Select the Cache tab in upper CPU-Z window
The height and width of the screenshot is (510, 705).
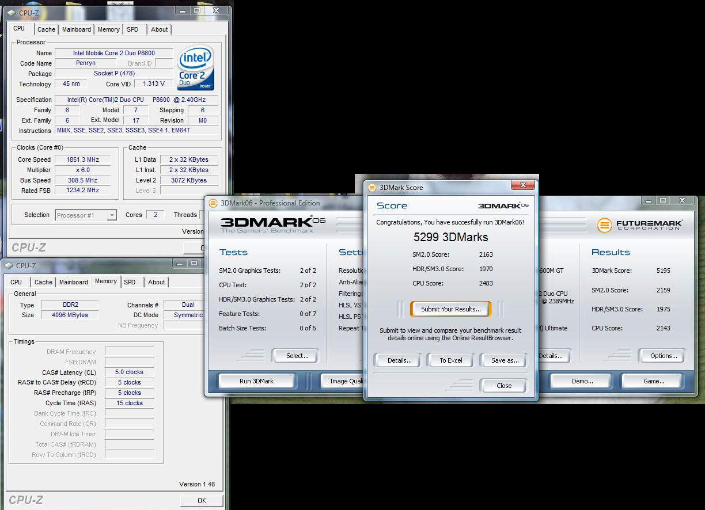pyautogui.click(x=47, y=29)
